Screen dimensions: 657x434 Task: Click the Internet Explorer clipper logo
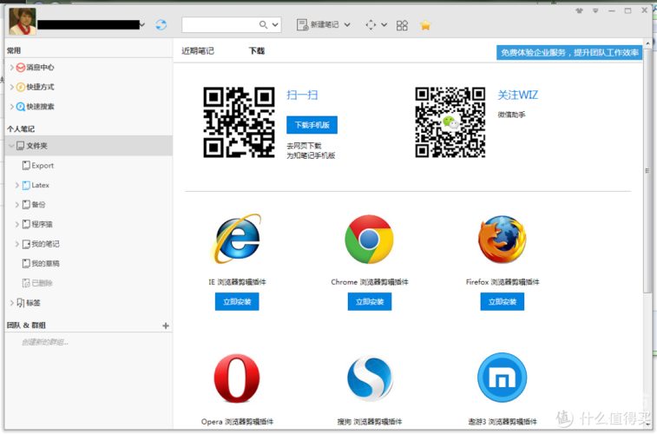pyautogui.click(x=236, y=240)
